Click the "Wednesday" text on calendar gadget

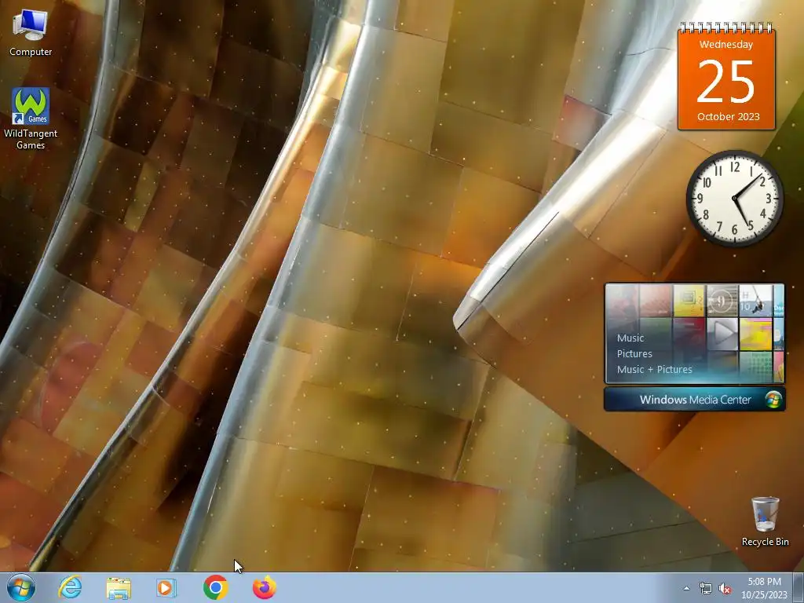tap(726, 45)
